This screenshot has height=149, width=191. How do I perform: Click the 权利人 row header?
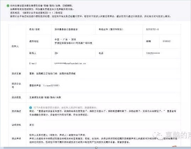(x=15, y=46)
